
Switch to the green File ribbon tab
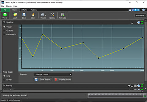point(5,10)
